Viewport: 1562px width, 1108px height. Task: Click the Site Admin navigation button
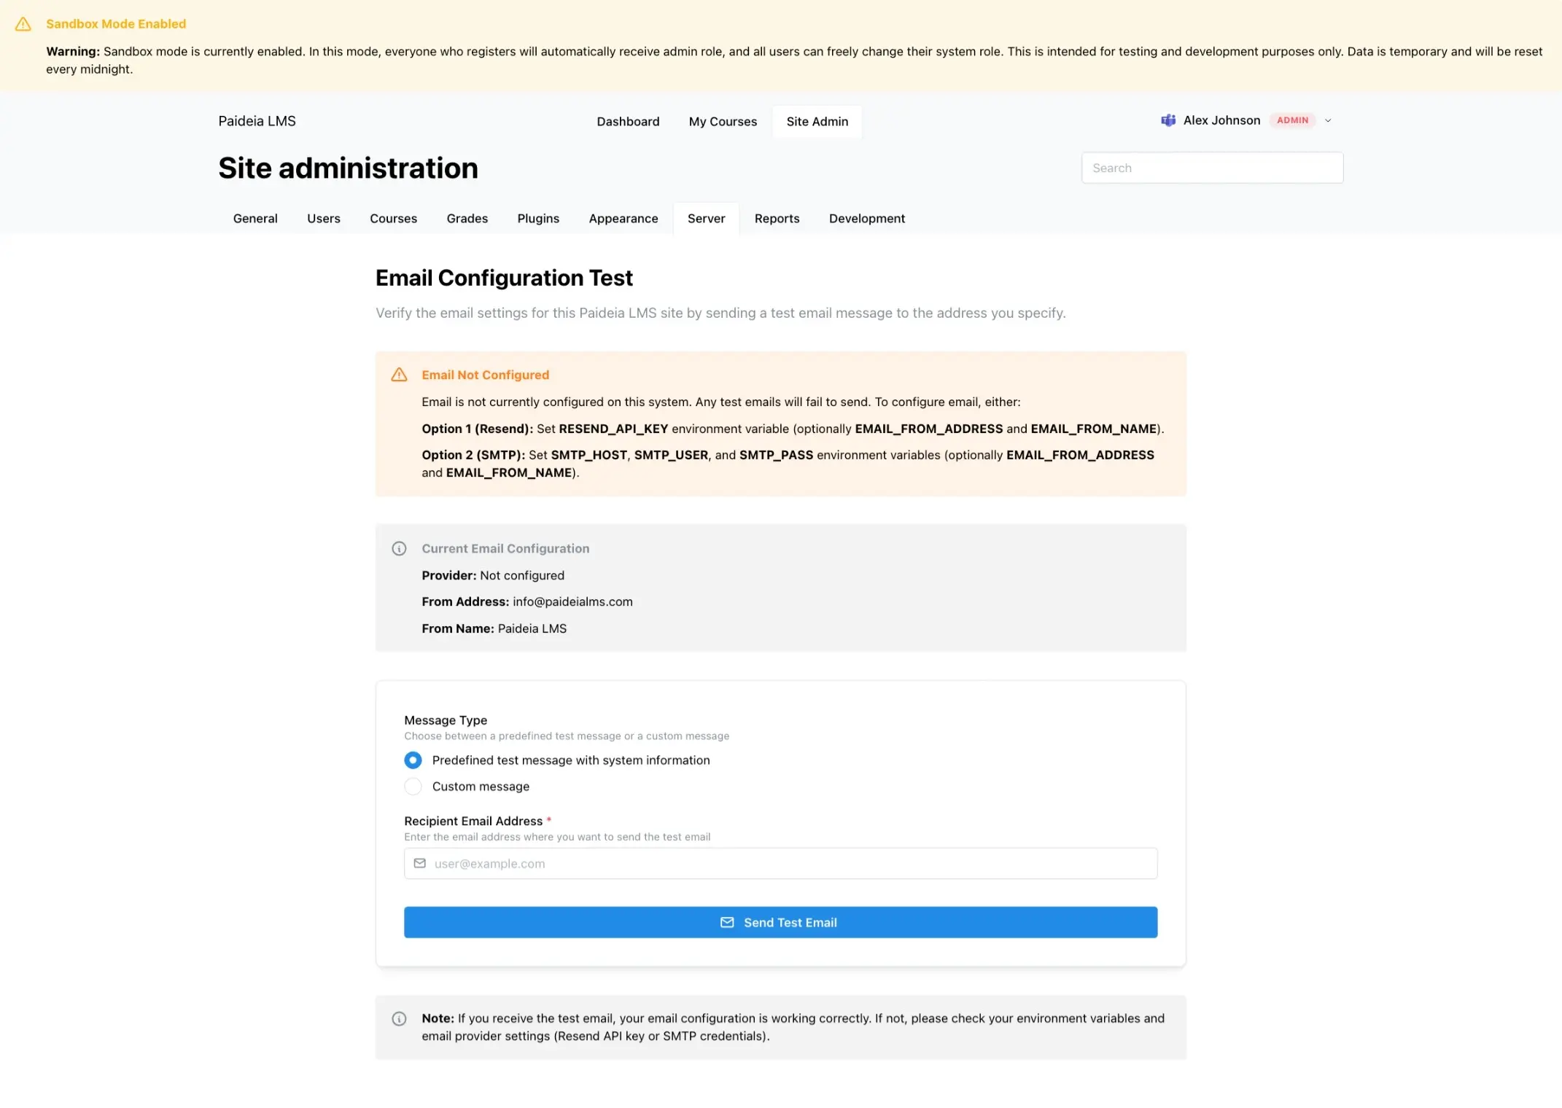(x=817, y=122)
